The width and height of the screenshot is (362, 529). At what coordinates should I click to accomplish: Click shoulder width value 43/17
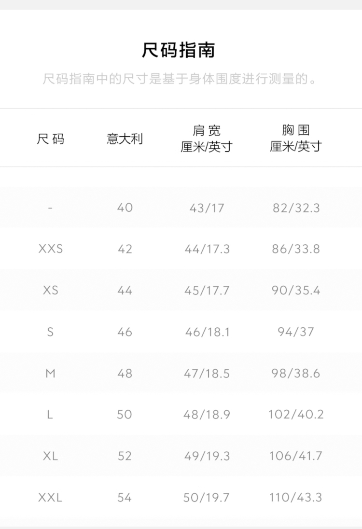207,208
